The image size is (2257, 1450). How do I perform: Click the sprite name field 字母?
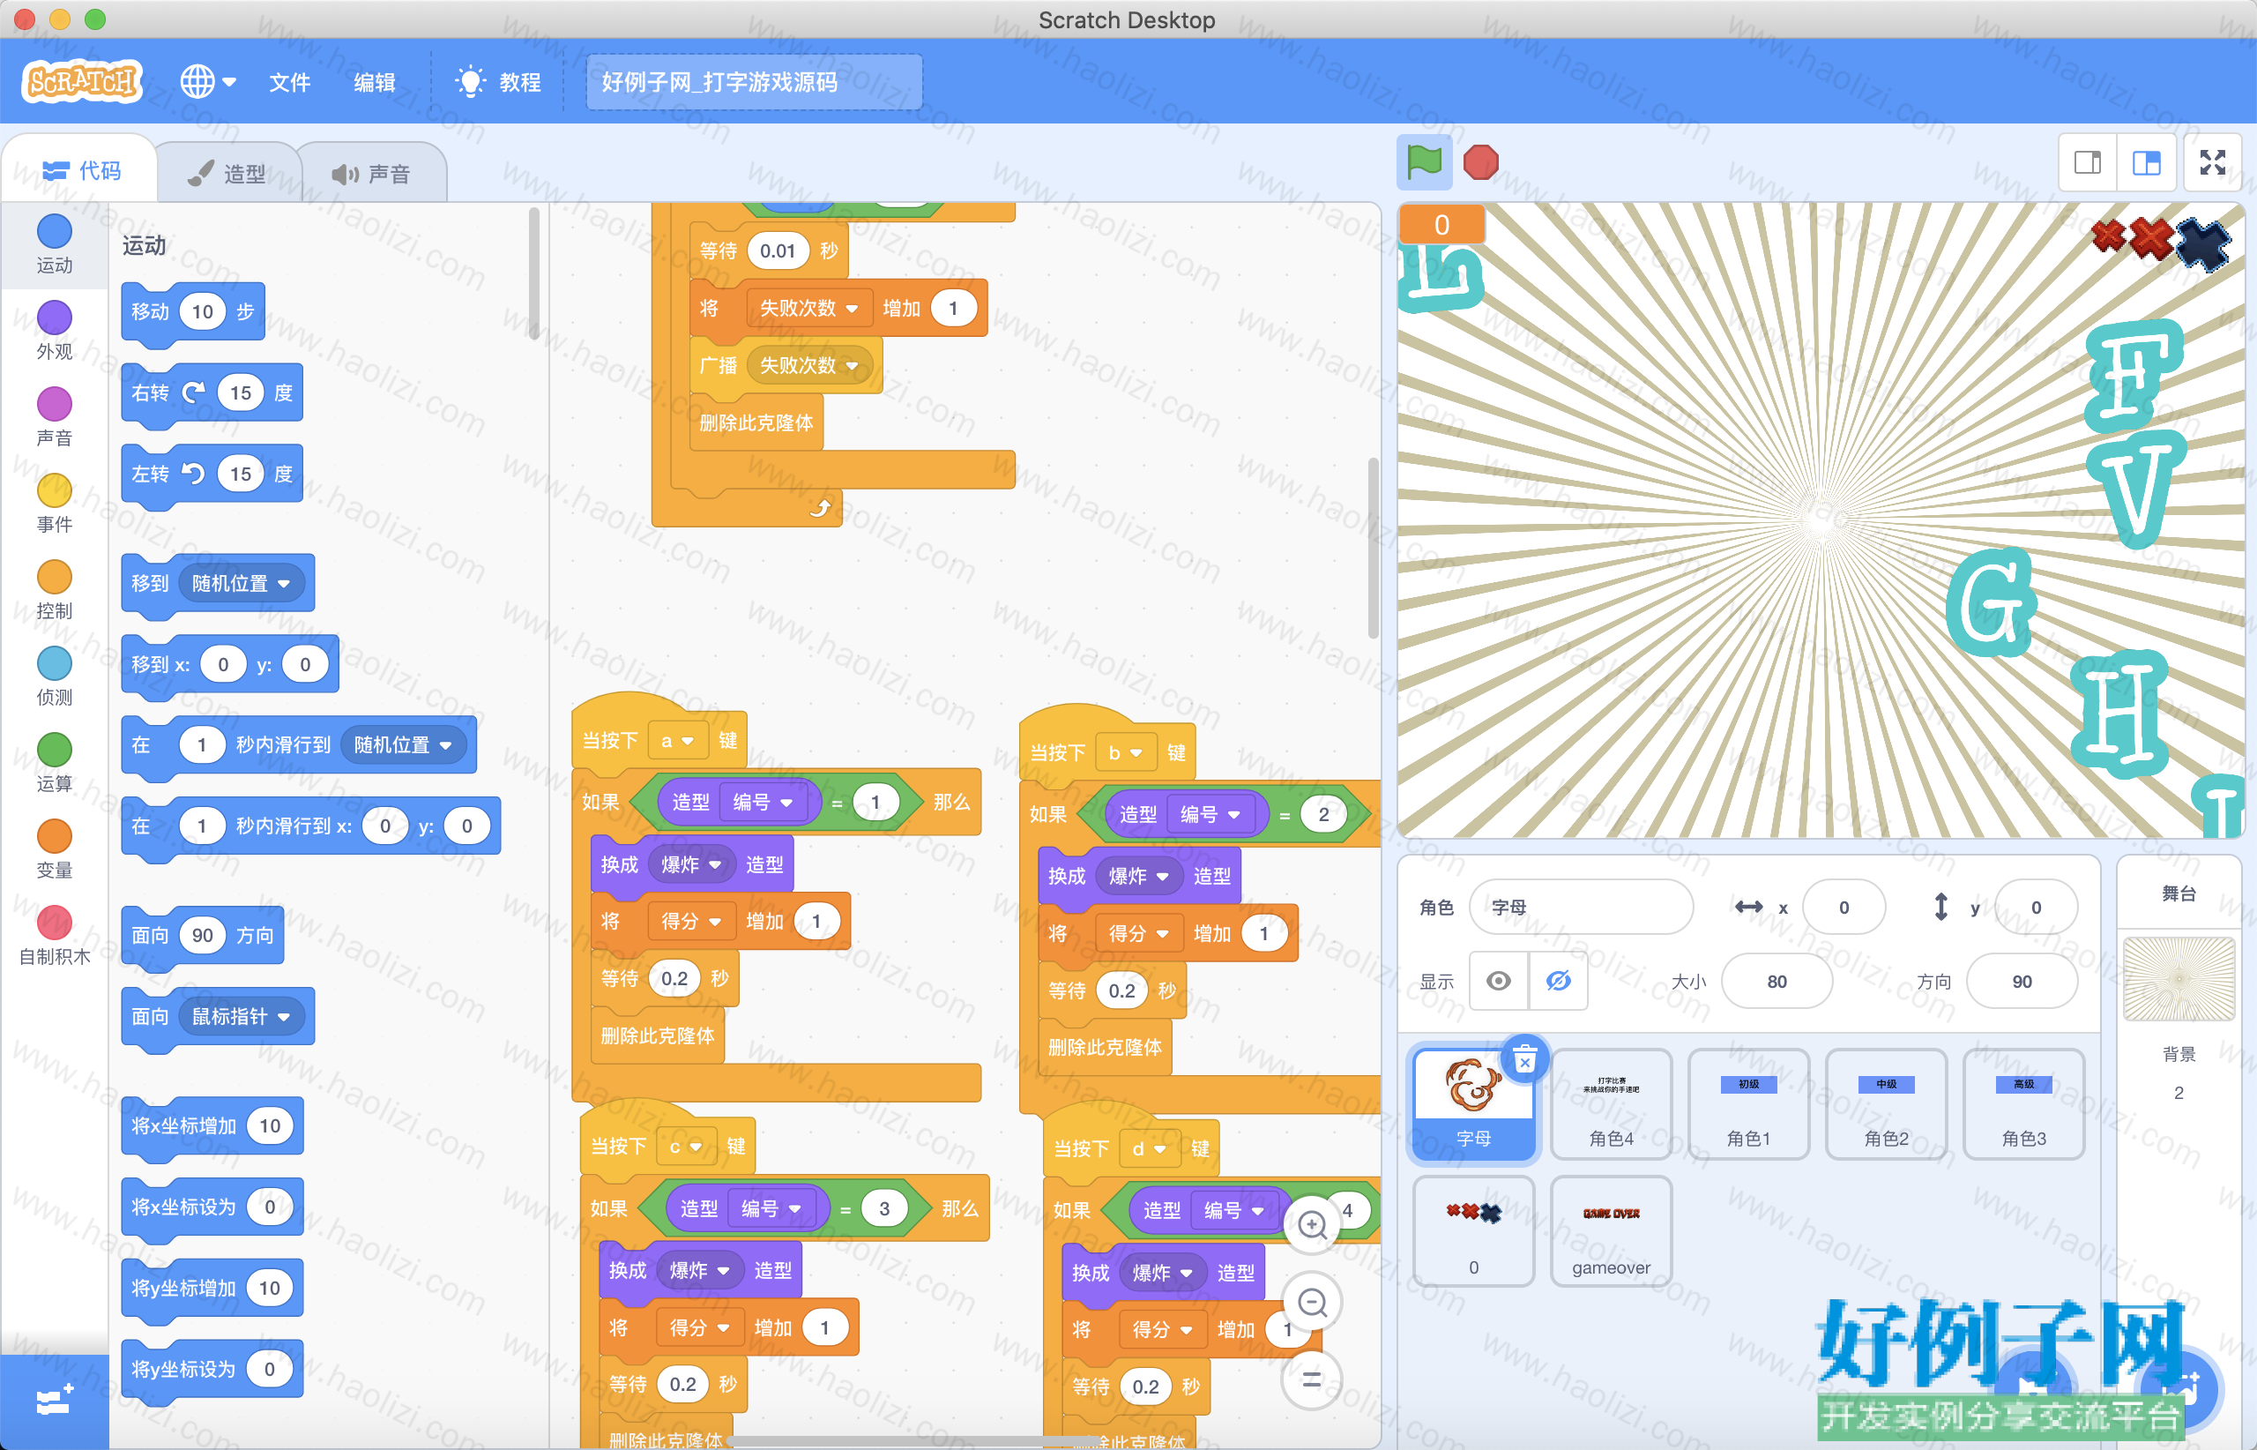click(x=1581, y=907)
